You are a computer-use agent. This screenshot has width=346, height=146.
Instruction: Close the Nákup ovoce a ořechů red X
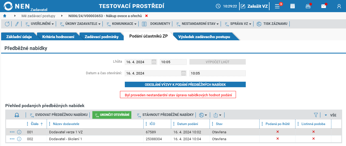pos(146,16)
